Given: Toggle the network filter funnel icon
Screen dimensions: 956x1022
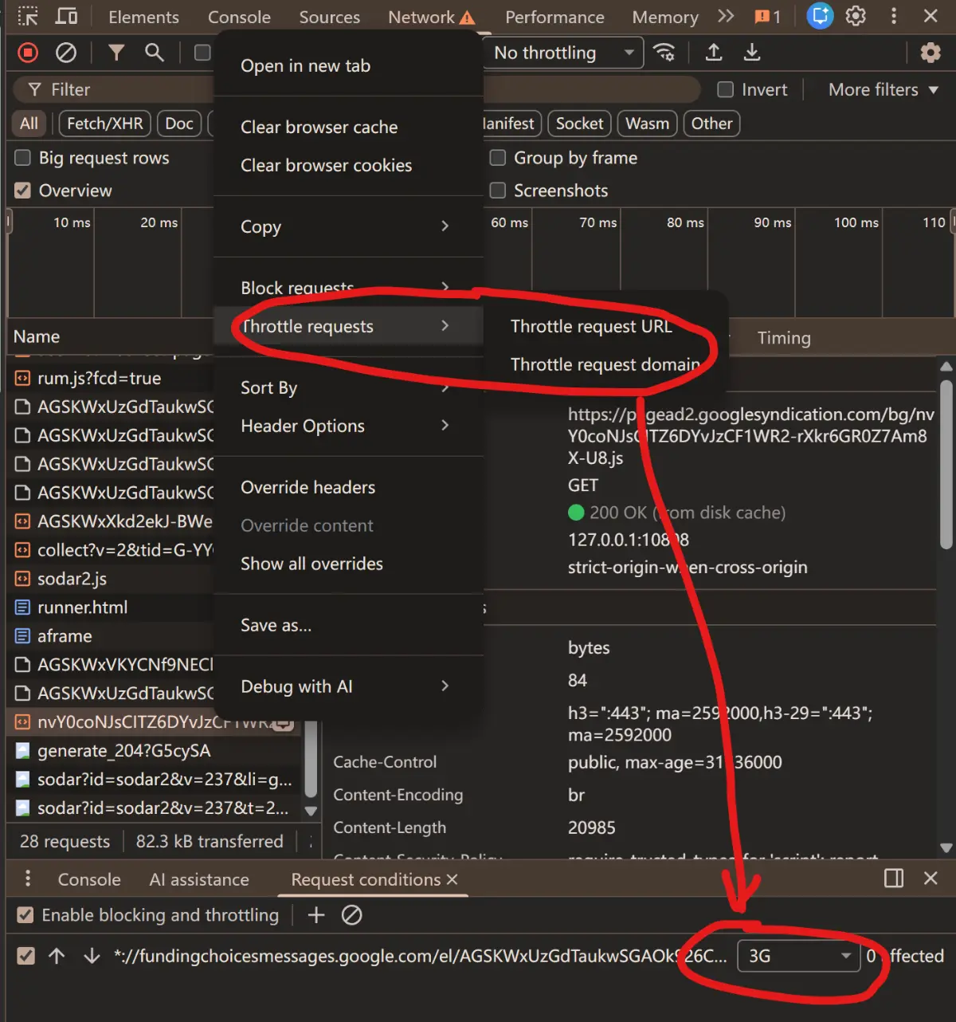Looking at the screenshot, I should (x=116, y=53).
